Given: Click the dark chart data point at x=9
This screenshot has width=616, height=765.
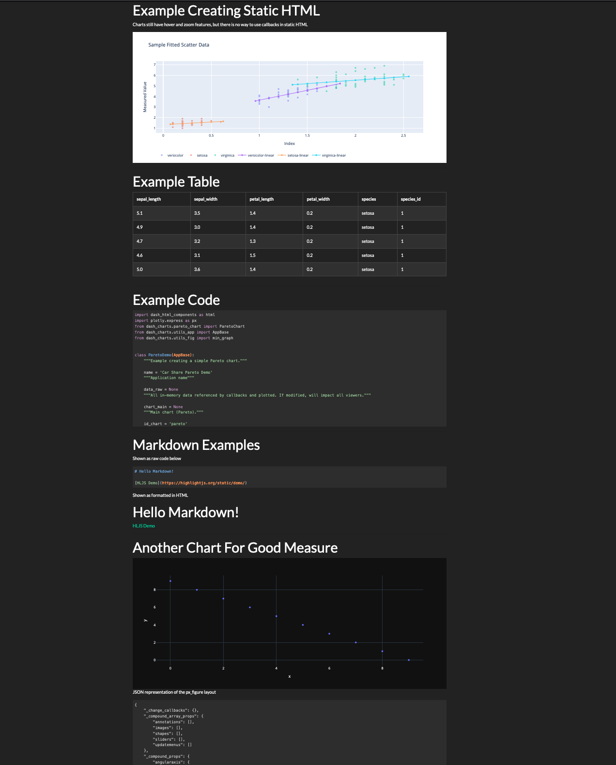Looking at the screenshot, I should point(409,660).
